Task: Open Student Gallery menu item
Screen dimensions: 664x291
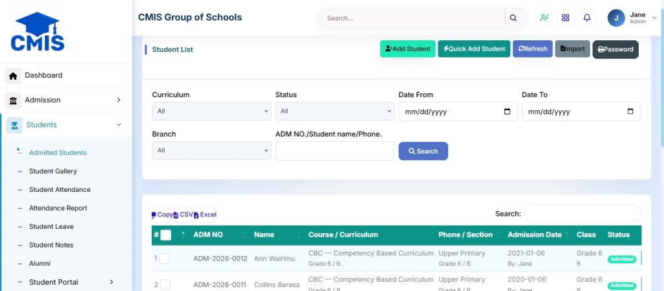Action: point(53,171)
